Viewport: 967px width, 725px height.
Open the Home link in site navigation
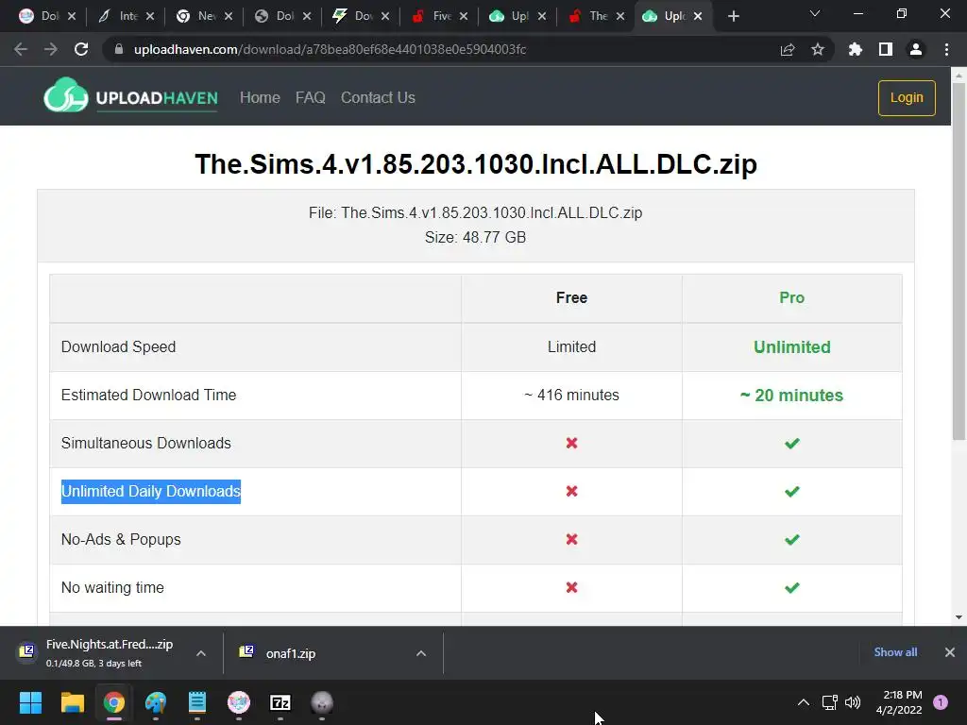[x=260, y=97]
